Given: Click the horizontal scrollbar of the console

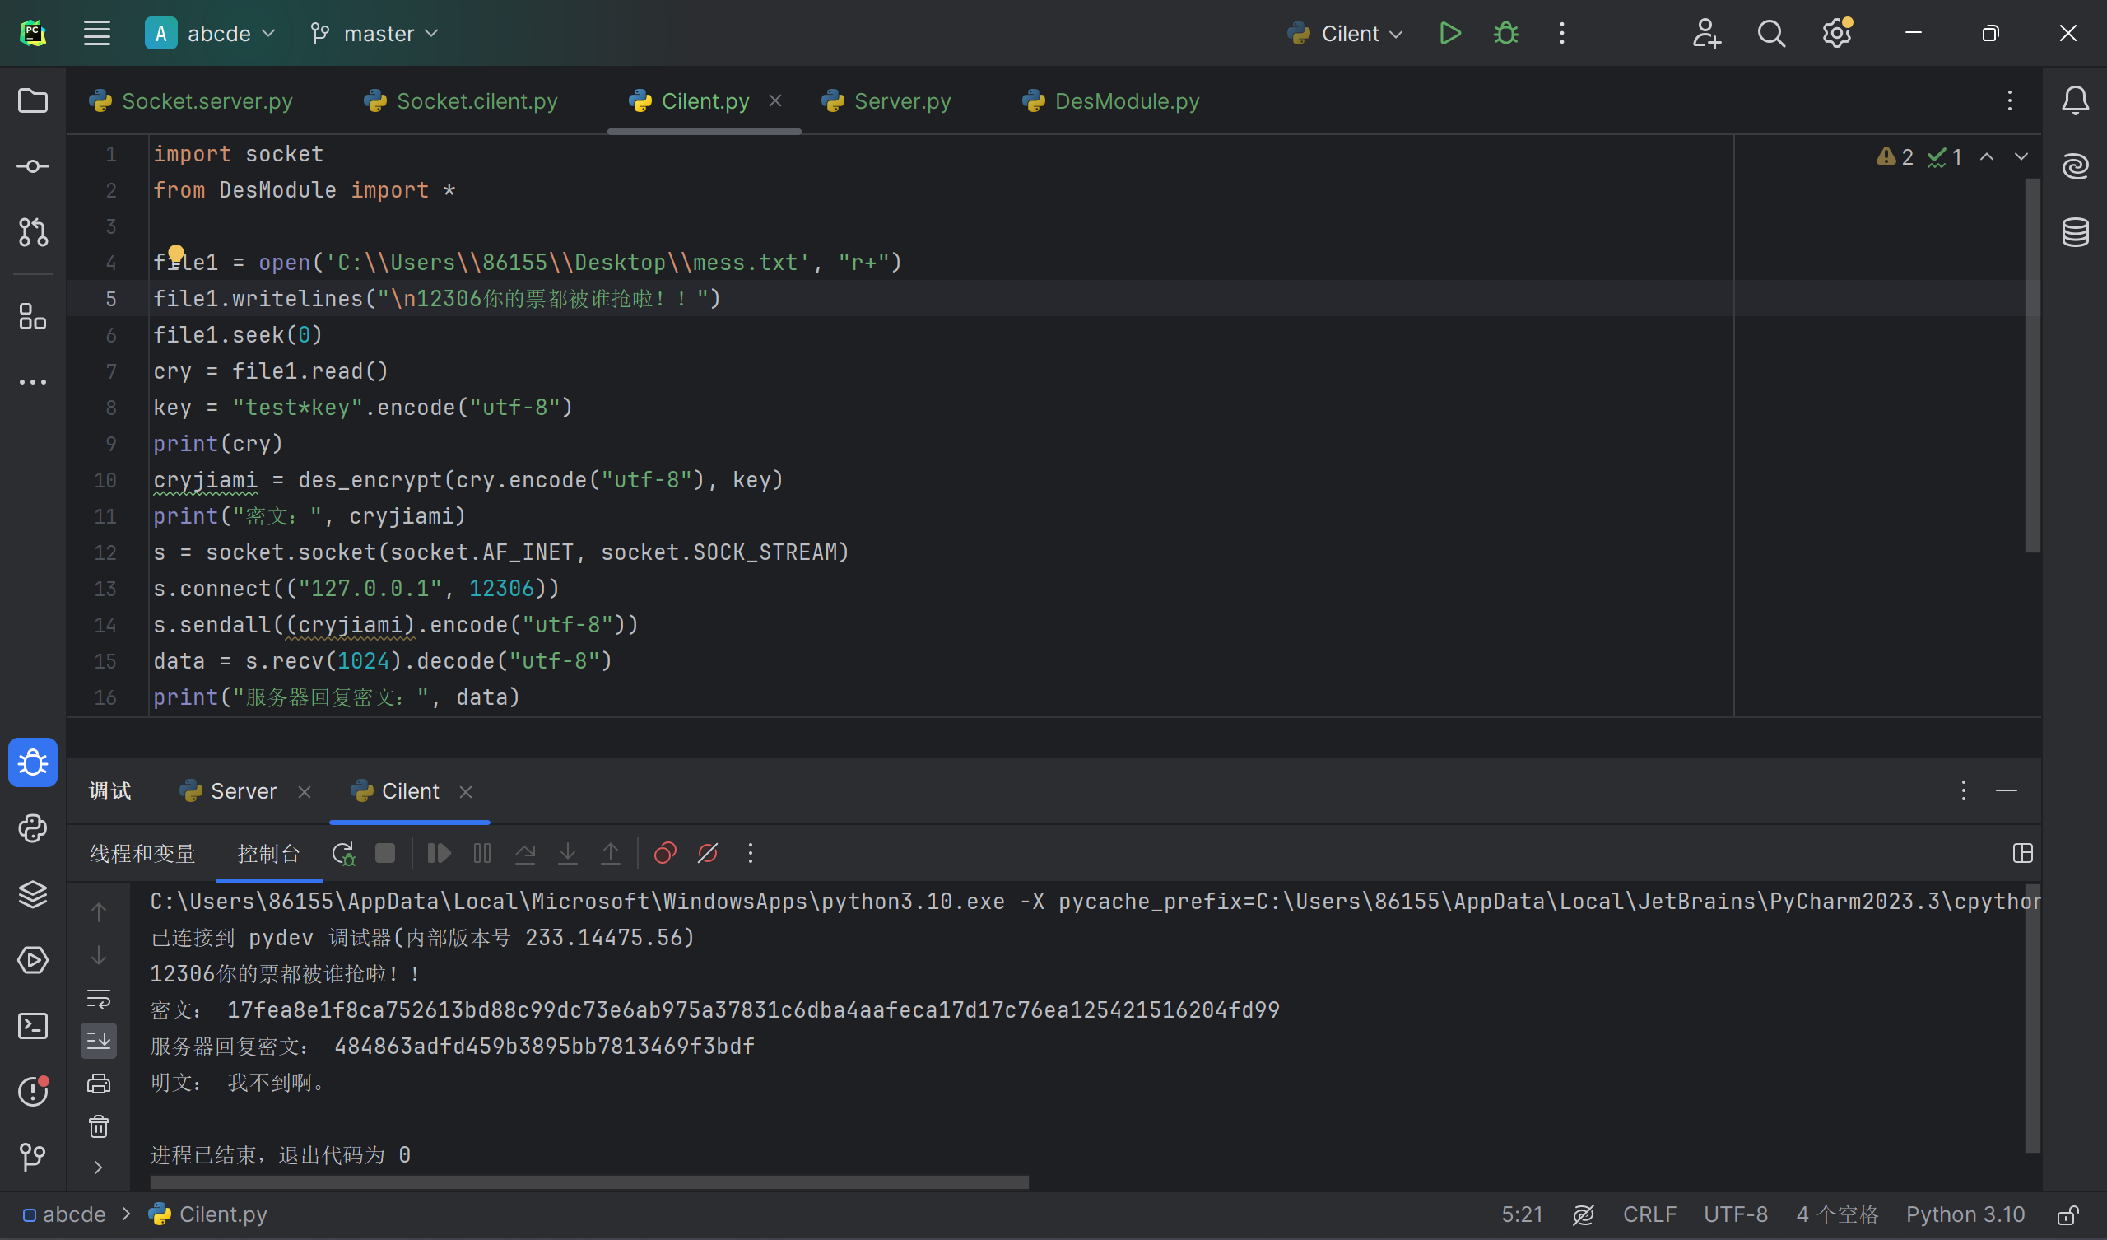Looking at the screenshot, I should [x=588, y=1182].
